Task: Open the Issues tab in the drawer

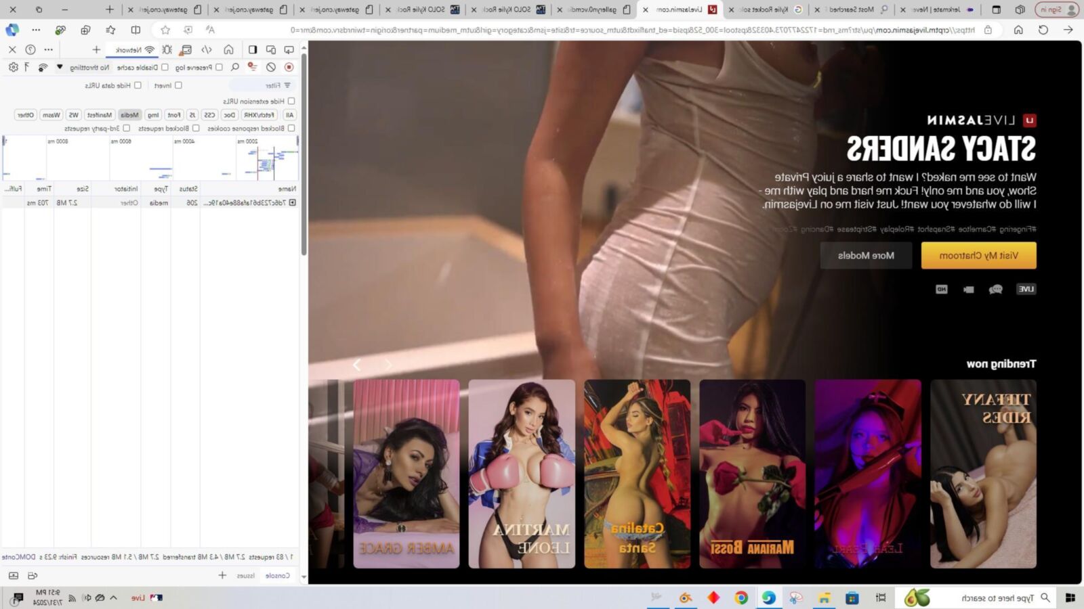Action: pos(246,575)
